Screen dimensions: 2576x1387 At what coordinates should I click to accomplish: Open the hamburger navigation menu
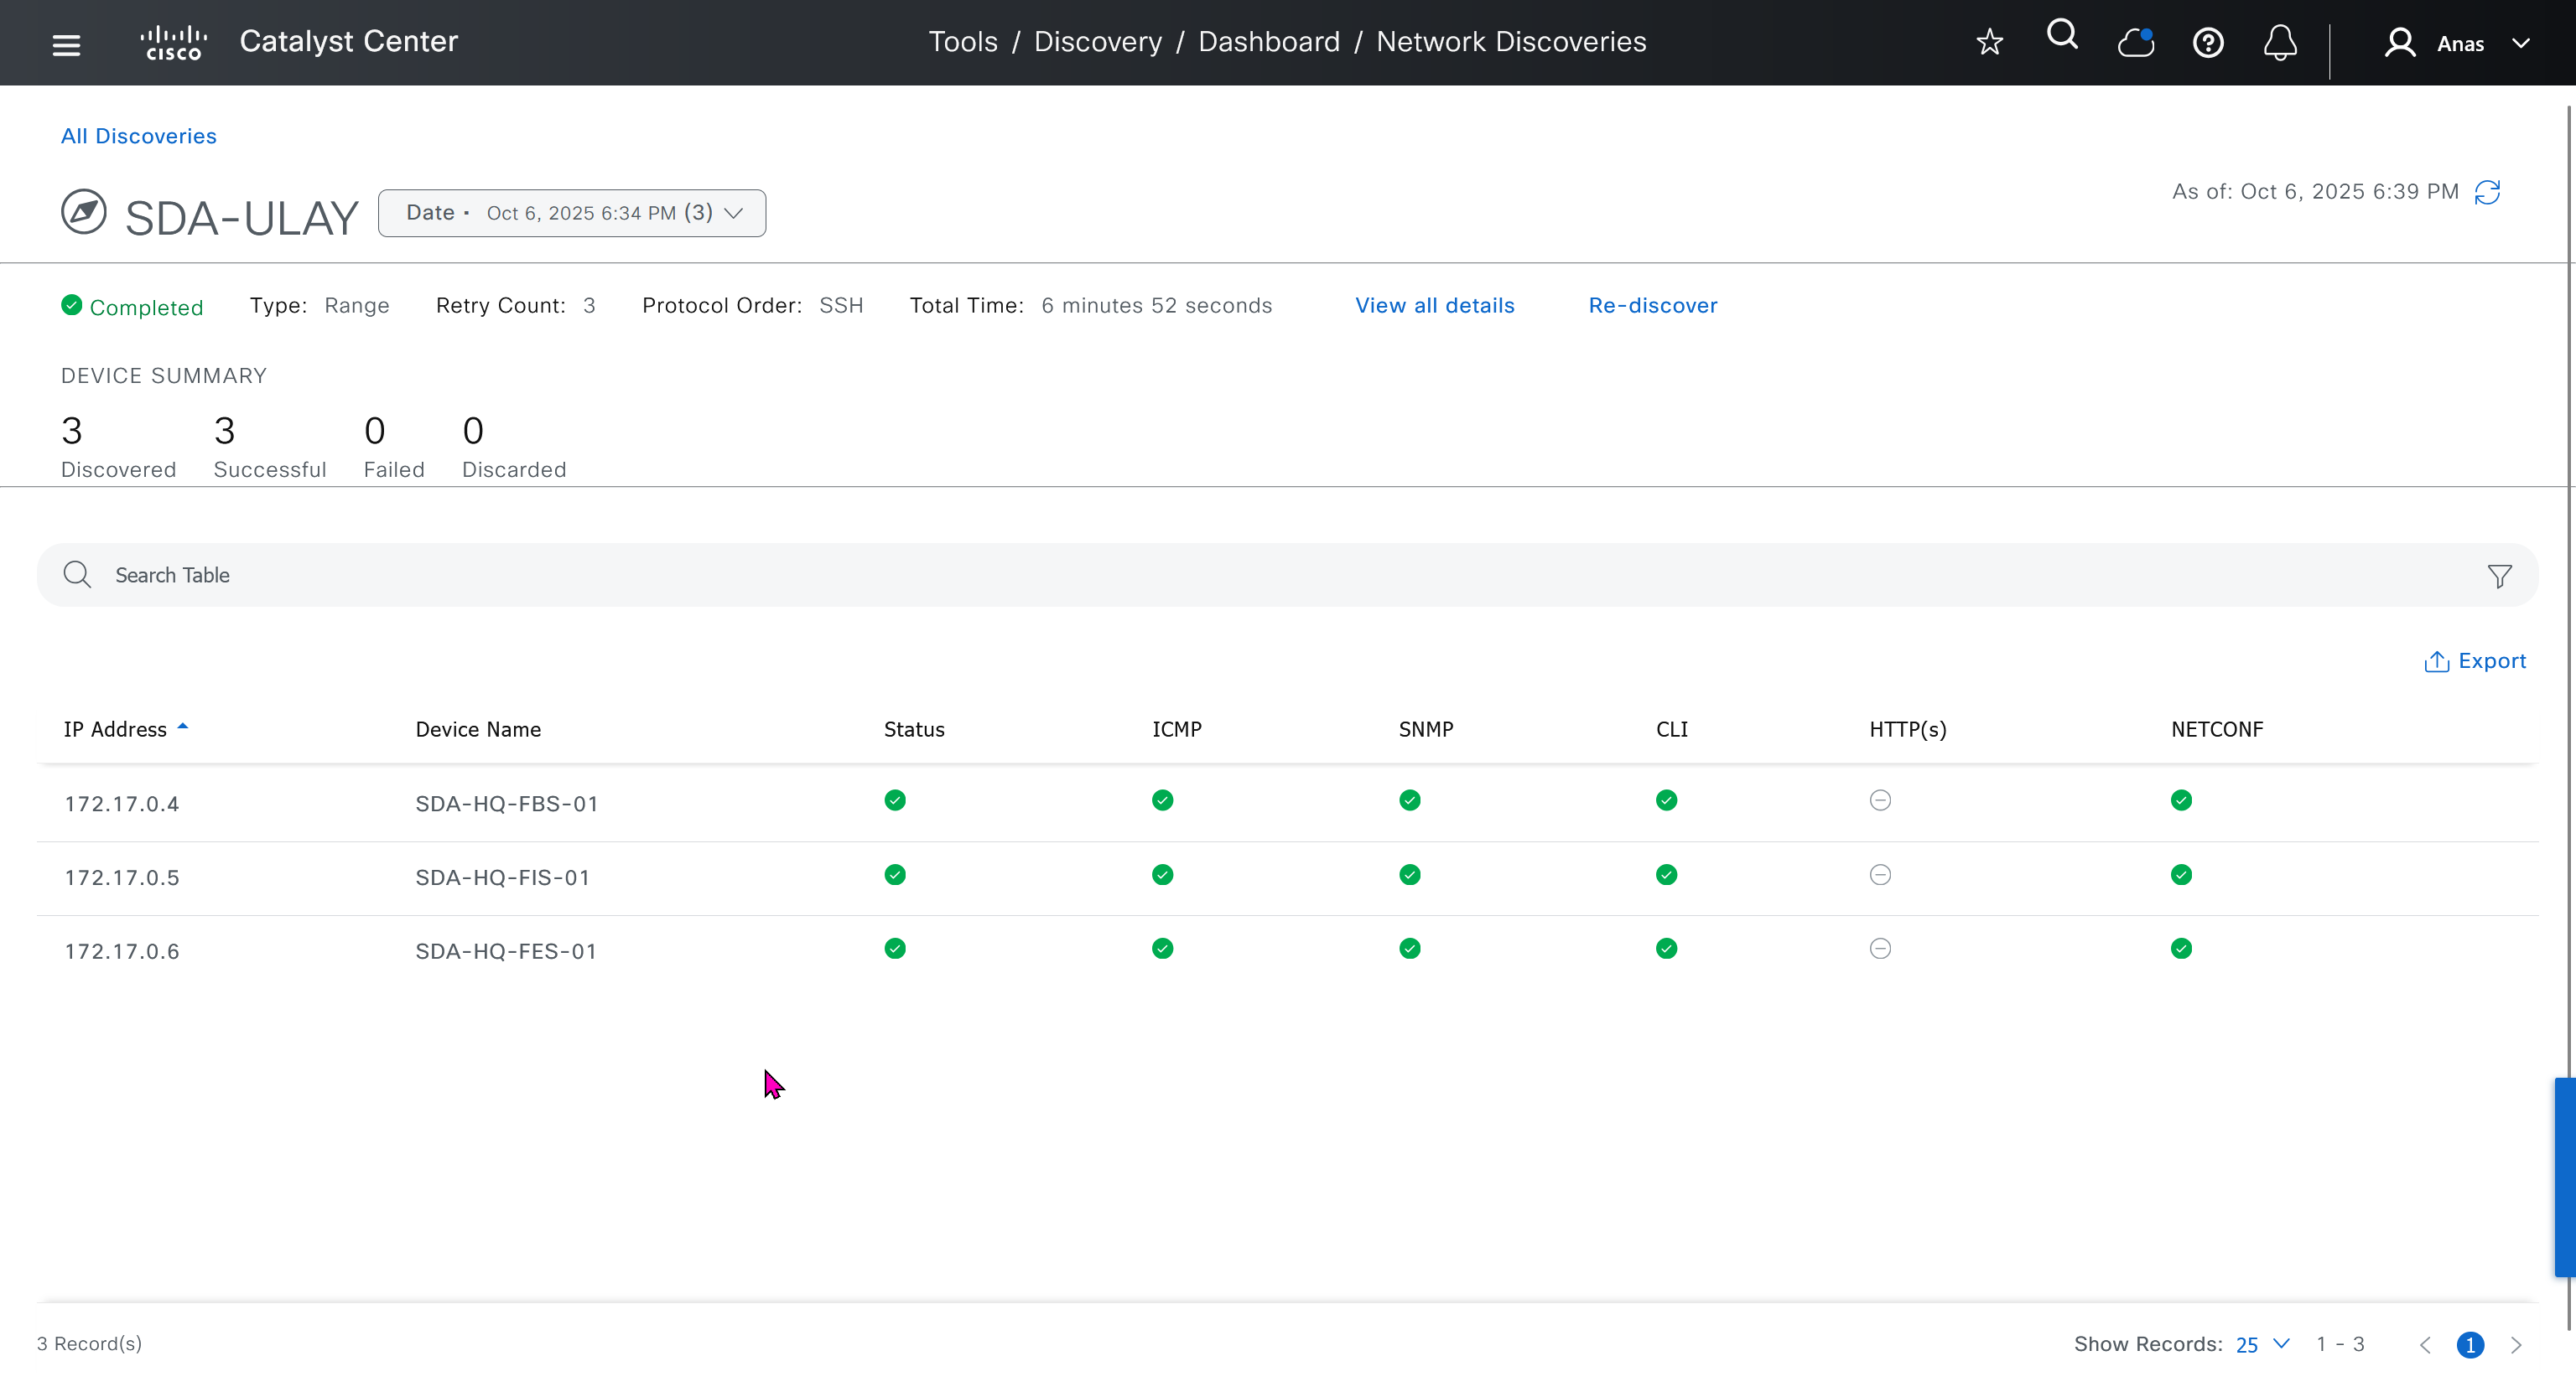[x=66, y=44]
